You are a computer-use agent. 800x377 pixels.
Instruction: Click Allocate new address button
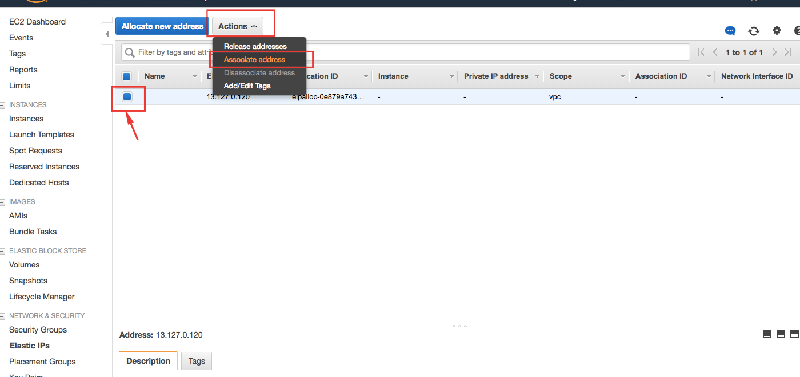point(162,26)
